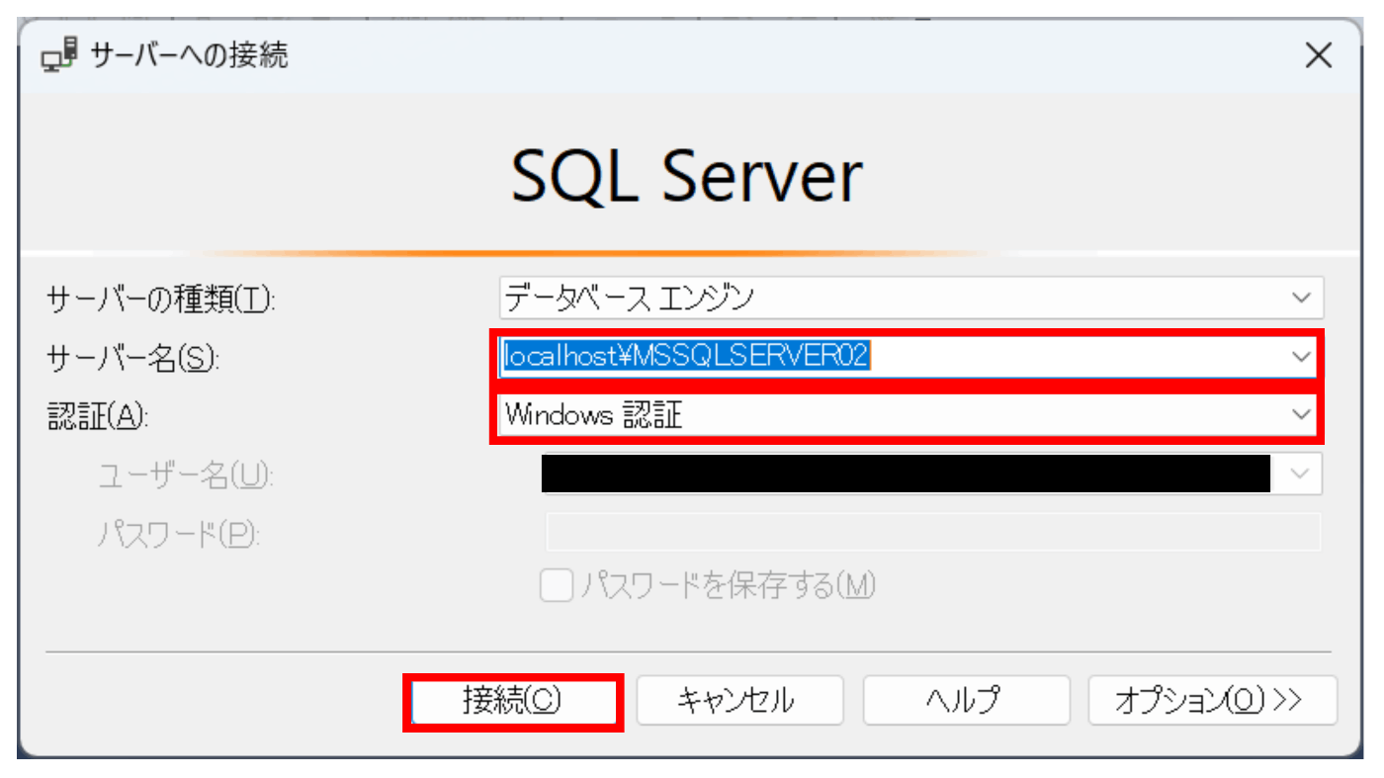Expand options with オプション >> button
1384x778 pixels.
pyautogui.click(x=1212, y=701)
